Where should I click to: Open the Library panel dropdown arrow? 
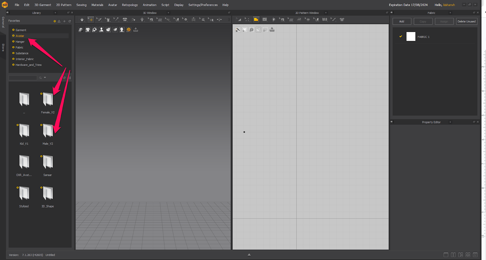pyautogui.click(x=55, y=13)
